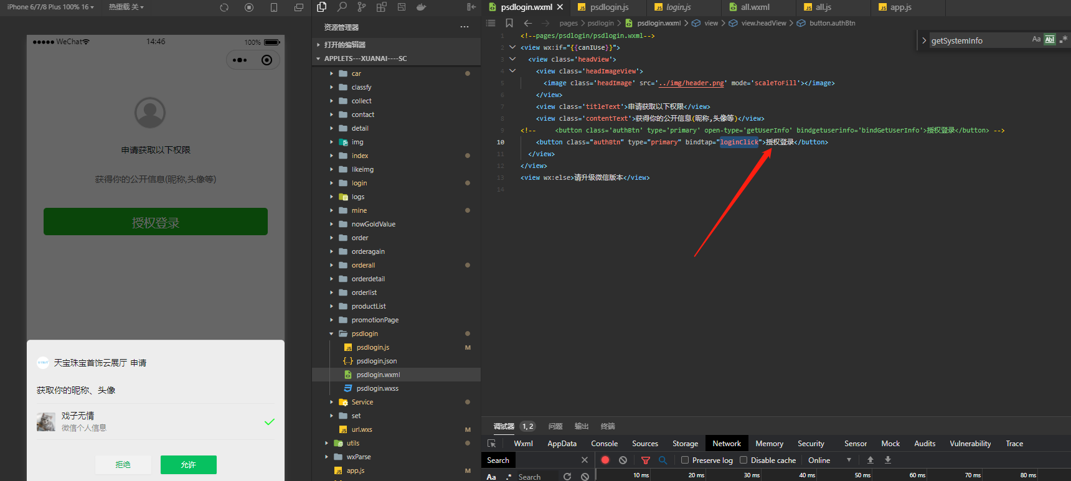1071x481 pixels.
Task: Collapse the side panel with the arrow-bar icon
Action: click(471, 7)
